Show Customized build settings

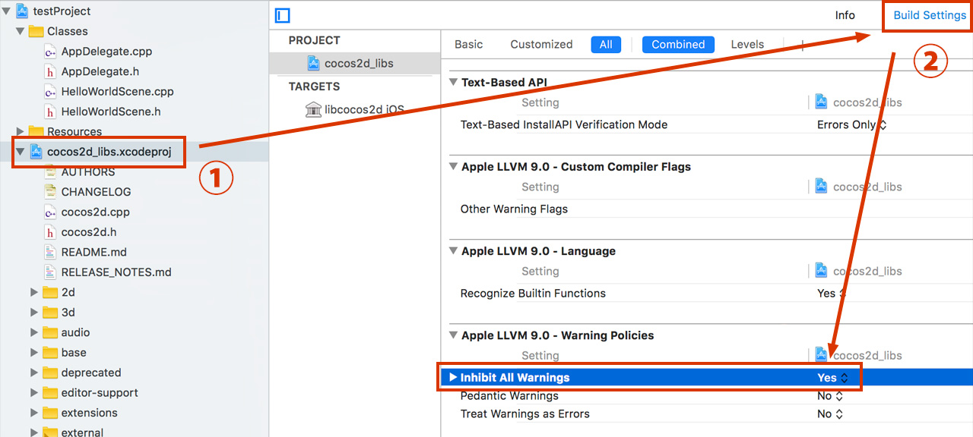pyautogui.click(x=541, y=45)
